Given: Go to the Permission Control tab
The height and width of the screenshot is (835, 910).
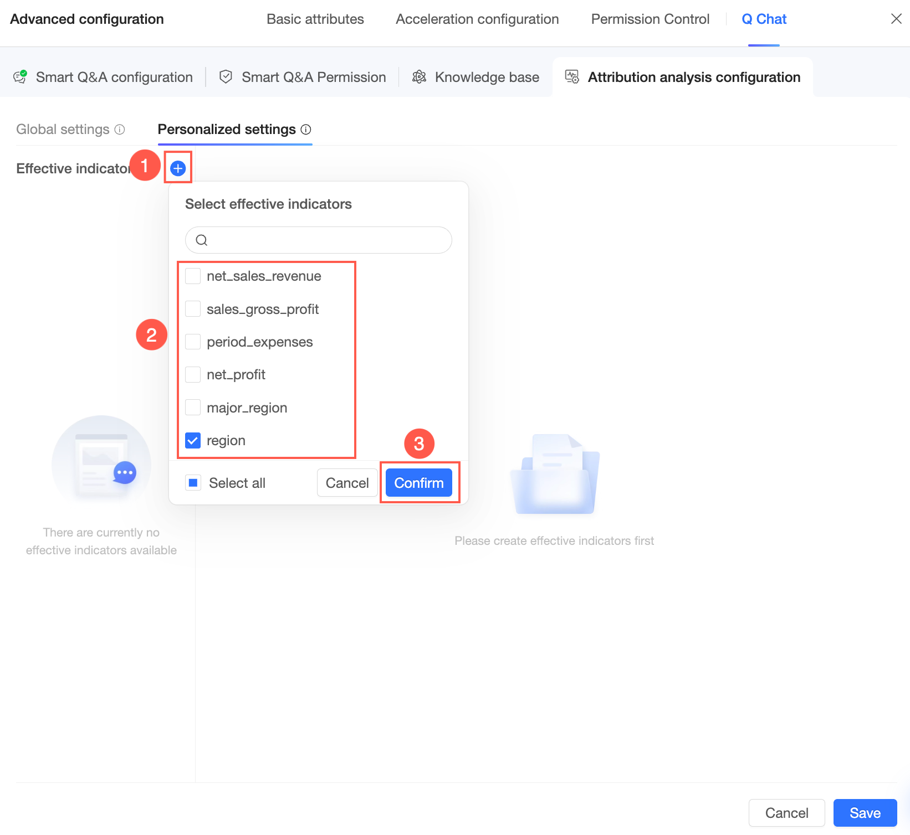Looking at the screenshot, I should [650, 19].
